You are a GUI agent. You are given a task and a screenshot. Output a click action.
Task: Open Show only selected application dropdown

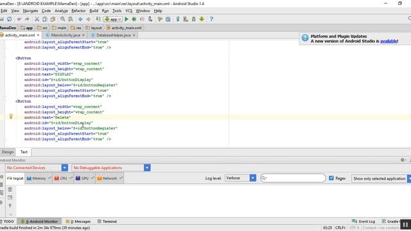[381, 178]
